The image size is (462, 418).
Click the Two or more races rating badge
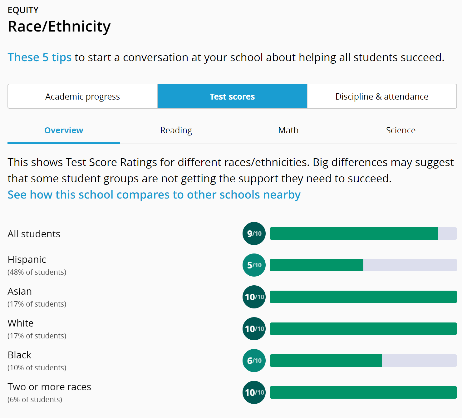(254, 392)
